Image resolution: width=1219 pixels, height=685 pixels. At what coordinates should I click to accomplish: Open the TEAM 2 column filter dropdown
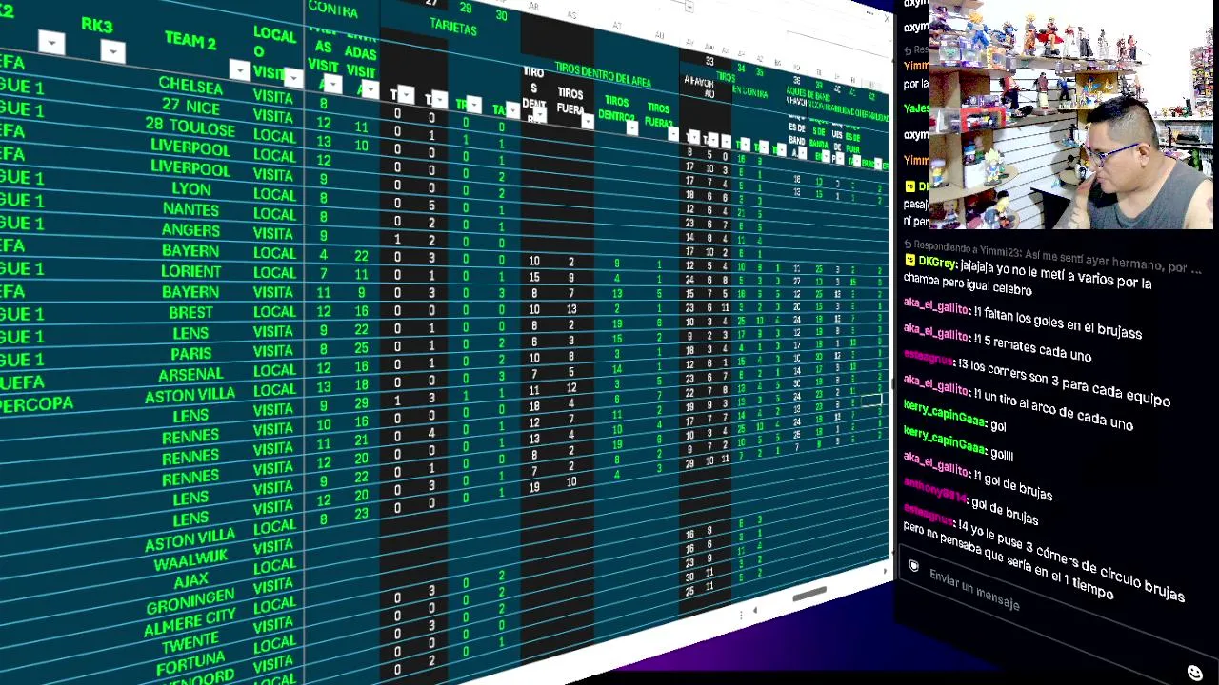pyautogui.click(x=239, y=69)
